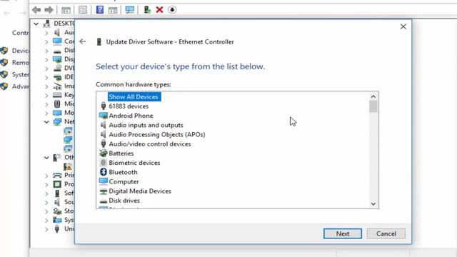Collapse the Network adapters tree node
Viewport: 457px width, 257px height.
[x=46, y=122]
